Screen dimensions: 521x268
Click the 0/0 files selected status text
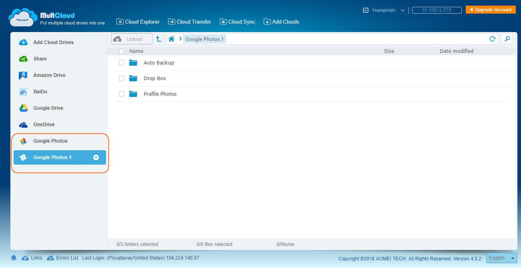click(x=214, y=244)
